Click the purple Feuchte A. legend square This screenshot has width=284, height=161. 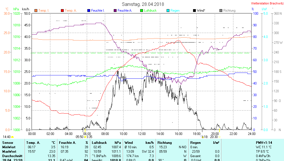(115, 11)
